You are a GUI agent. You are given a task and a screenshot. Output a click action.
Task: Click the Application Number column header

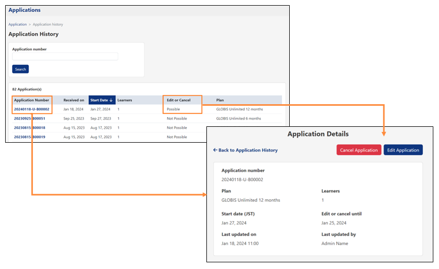[x=31, y=100]
